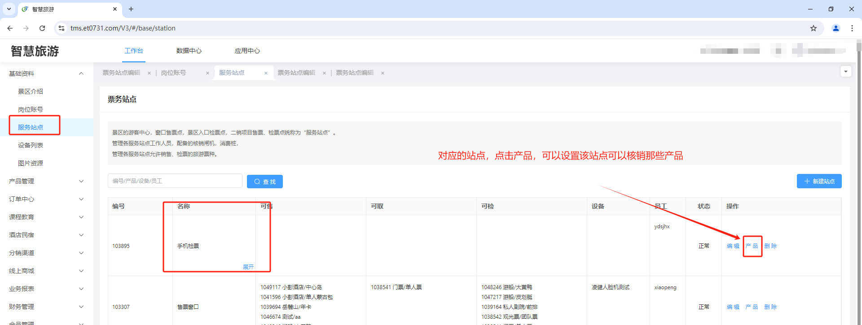
Task: Collapse the 基础资料 sidebar section
Action: click(x=81, y=74)
